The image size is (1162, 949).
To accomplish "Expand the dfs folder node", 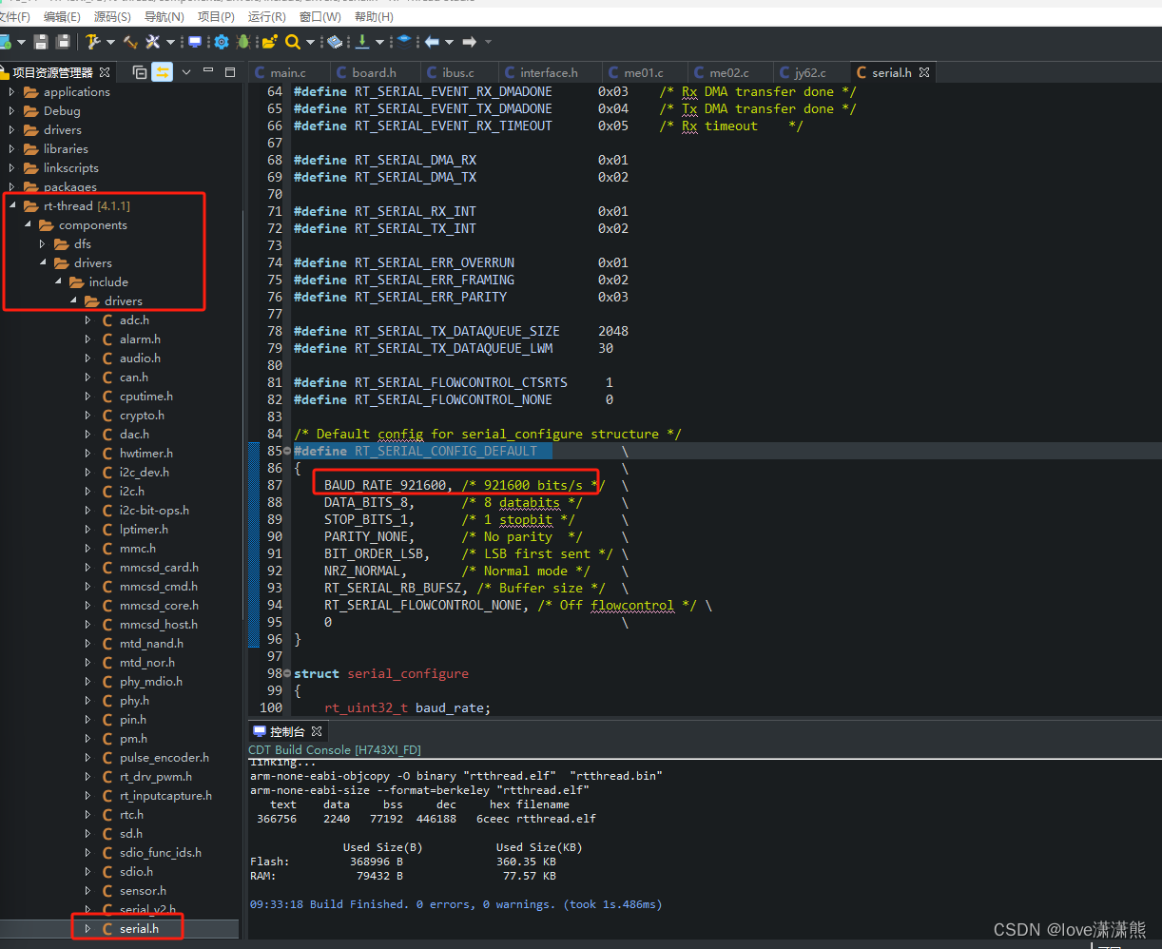I will click(x=41, y=243).
